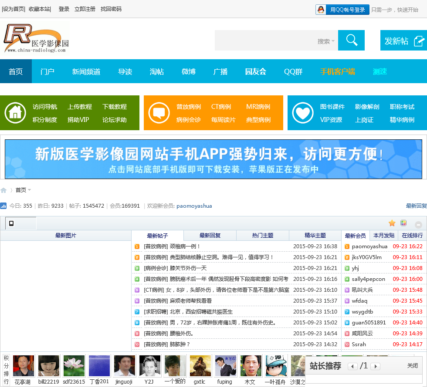Screen dimensions: 427x388
Task: Click bill22219 avatar thumbnail
Action: 49,365
